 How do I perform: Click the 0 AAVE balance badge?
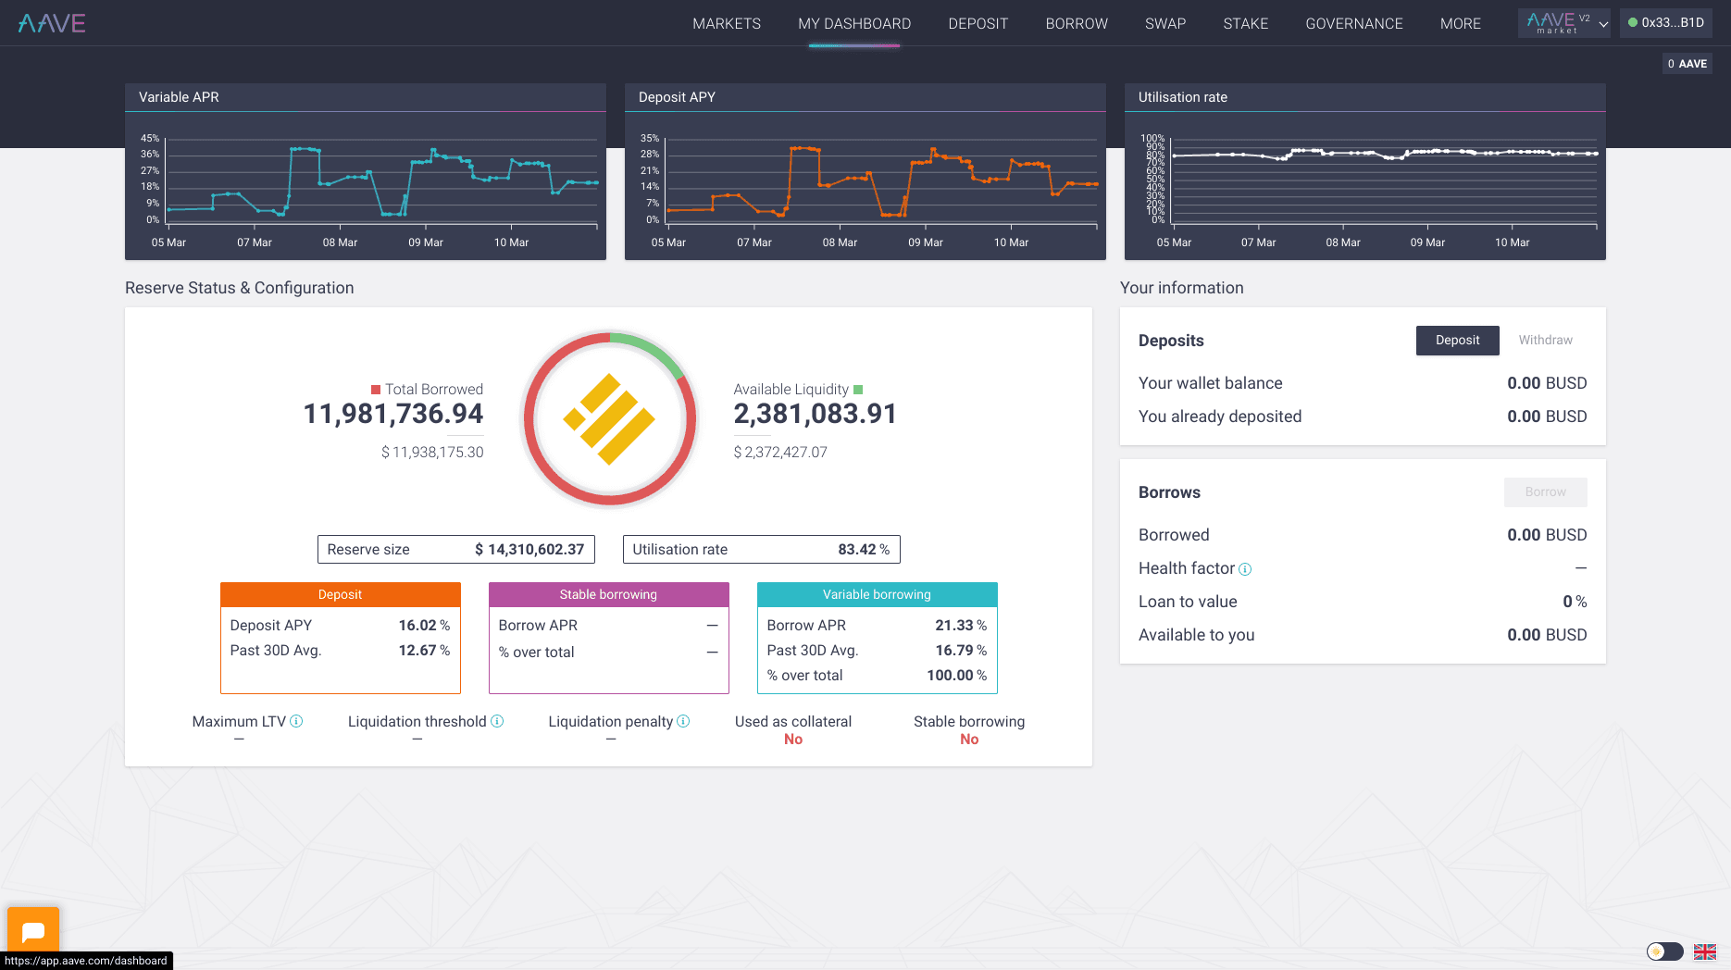[1687, 64]
